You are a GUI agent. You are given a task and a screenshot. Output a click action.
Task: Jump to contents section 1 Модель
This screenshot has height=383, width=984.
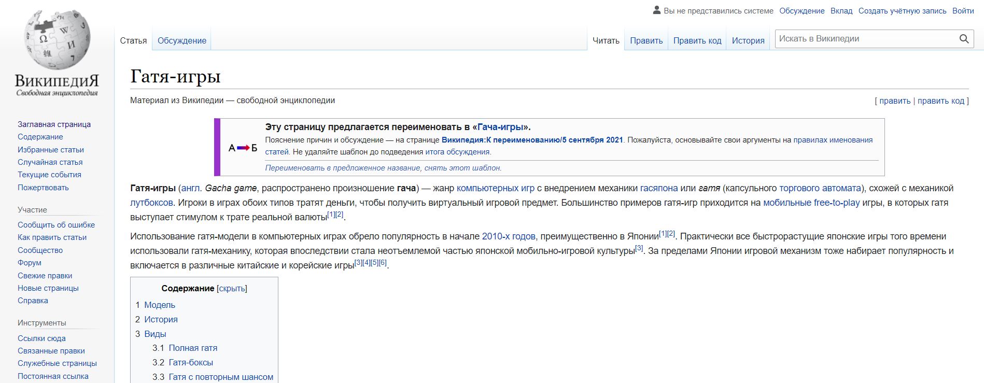[160, 305]
